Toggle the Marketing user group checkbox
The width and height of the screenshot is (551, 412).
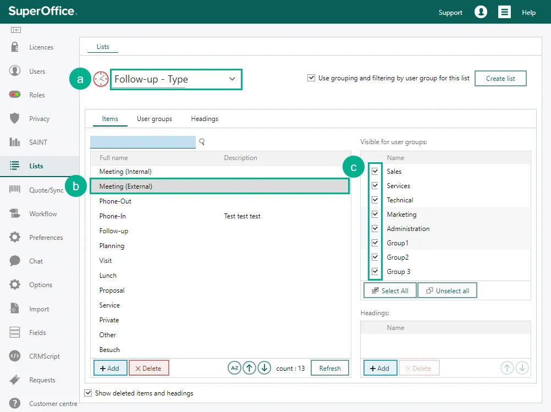[x=375, y=215]
